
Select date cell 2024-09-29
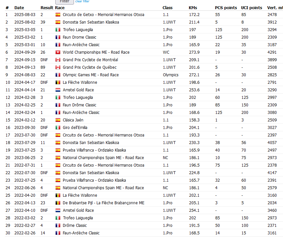coord(25,52)
